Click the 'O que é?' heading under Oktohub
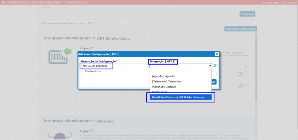The image size is (298, 140). [x=86, y=131]
